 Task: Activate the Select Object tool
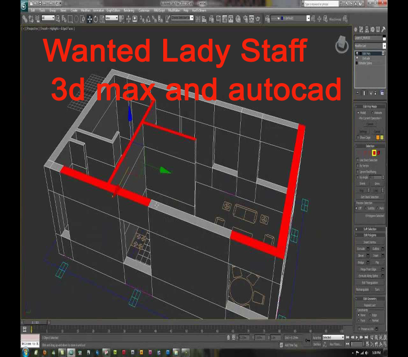click(x=58, y=19)
